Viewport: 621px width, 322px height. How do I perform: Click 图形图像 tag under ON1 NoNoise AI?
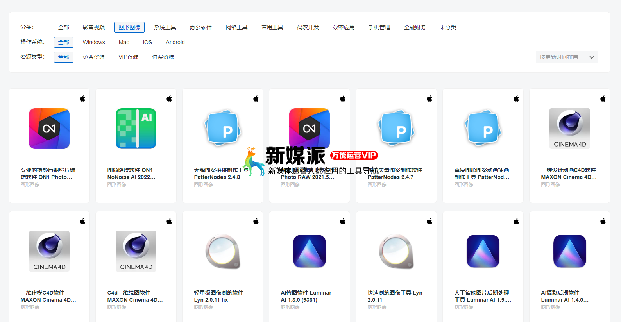coord(117,185)
